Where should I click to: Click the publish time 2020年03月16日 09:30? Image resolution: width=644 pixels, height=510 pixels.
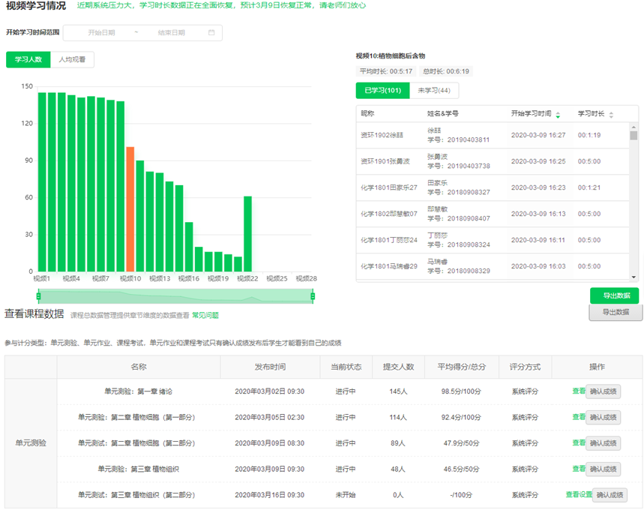pos(269,495)
